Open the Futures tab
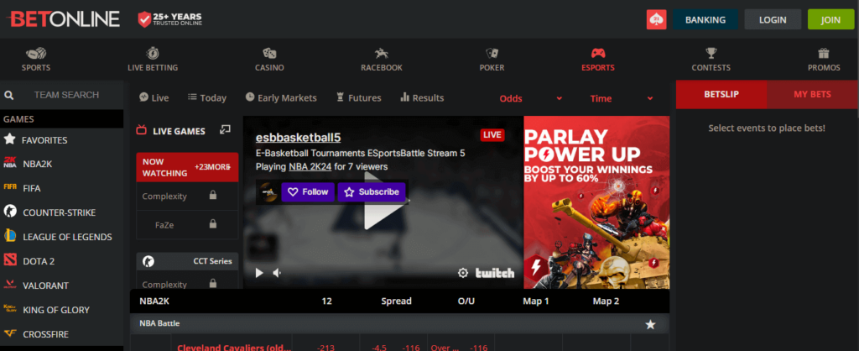Viewport: 859px width, 351px height. click(358, 97)
